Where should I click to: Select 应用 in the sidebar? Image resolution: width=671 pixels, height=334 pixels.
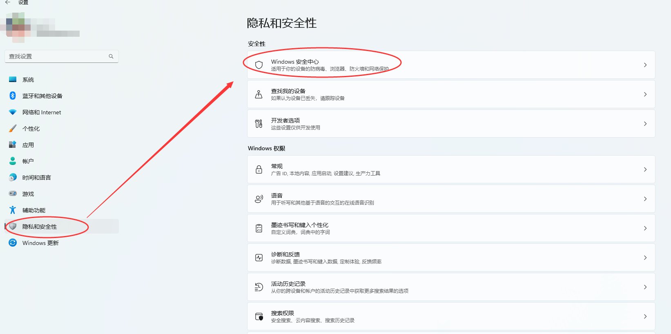(62, 145)
